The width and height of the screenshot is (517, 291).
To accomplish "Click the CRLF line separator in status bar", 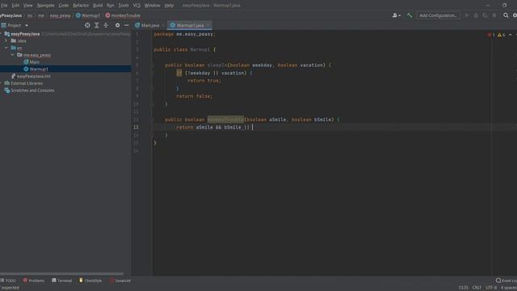I will click(477, 288).
